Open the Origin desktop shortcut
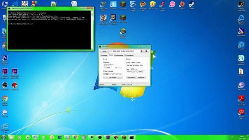The height and width of the screenshot is (140, 249). pos(182,5)
